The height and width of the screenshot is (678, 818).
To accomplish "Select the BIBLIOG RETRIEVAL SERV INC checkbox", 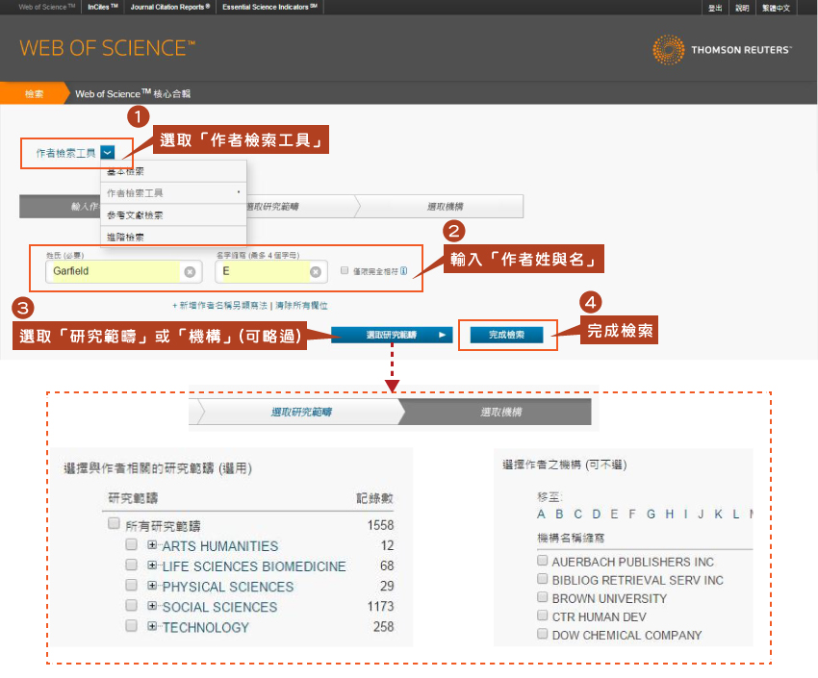I will tap(543, 579).
